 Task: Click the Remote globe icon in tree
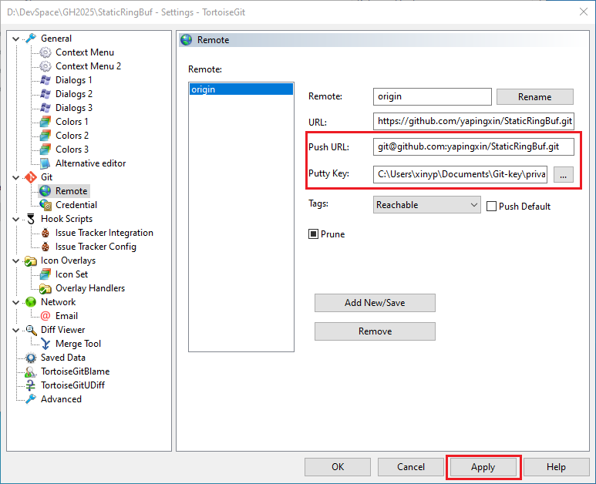coord(45,190)
